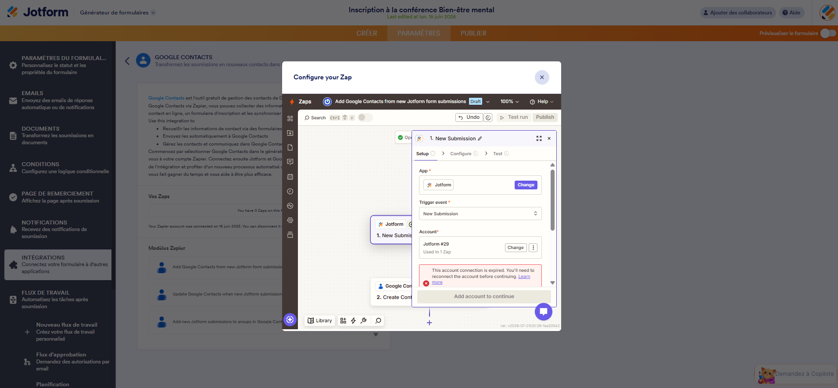Expand the step panel to fullscreen
The image size is (838, 388).
click(x=539, y=139)
